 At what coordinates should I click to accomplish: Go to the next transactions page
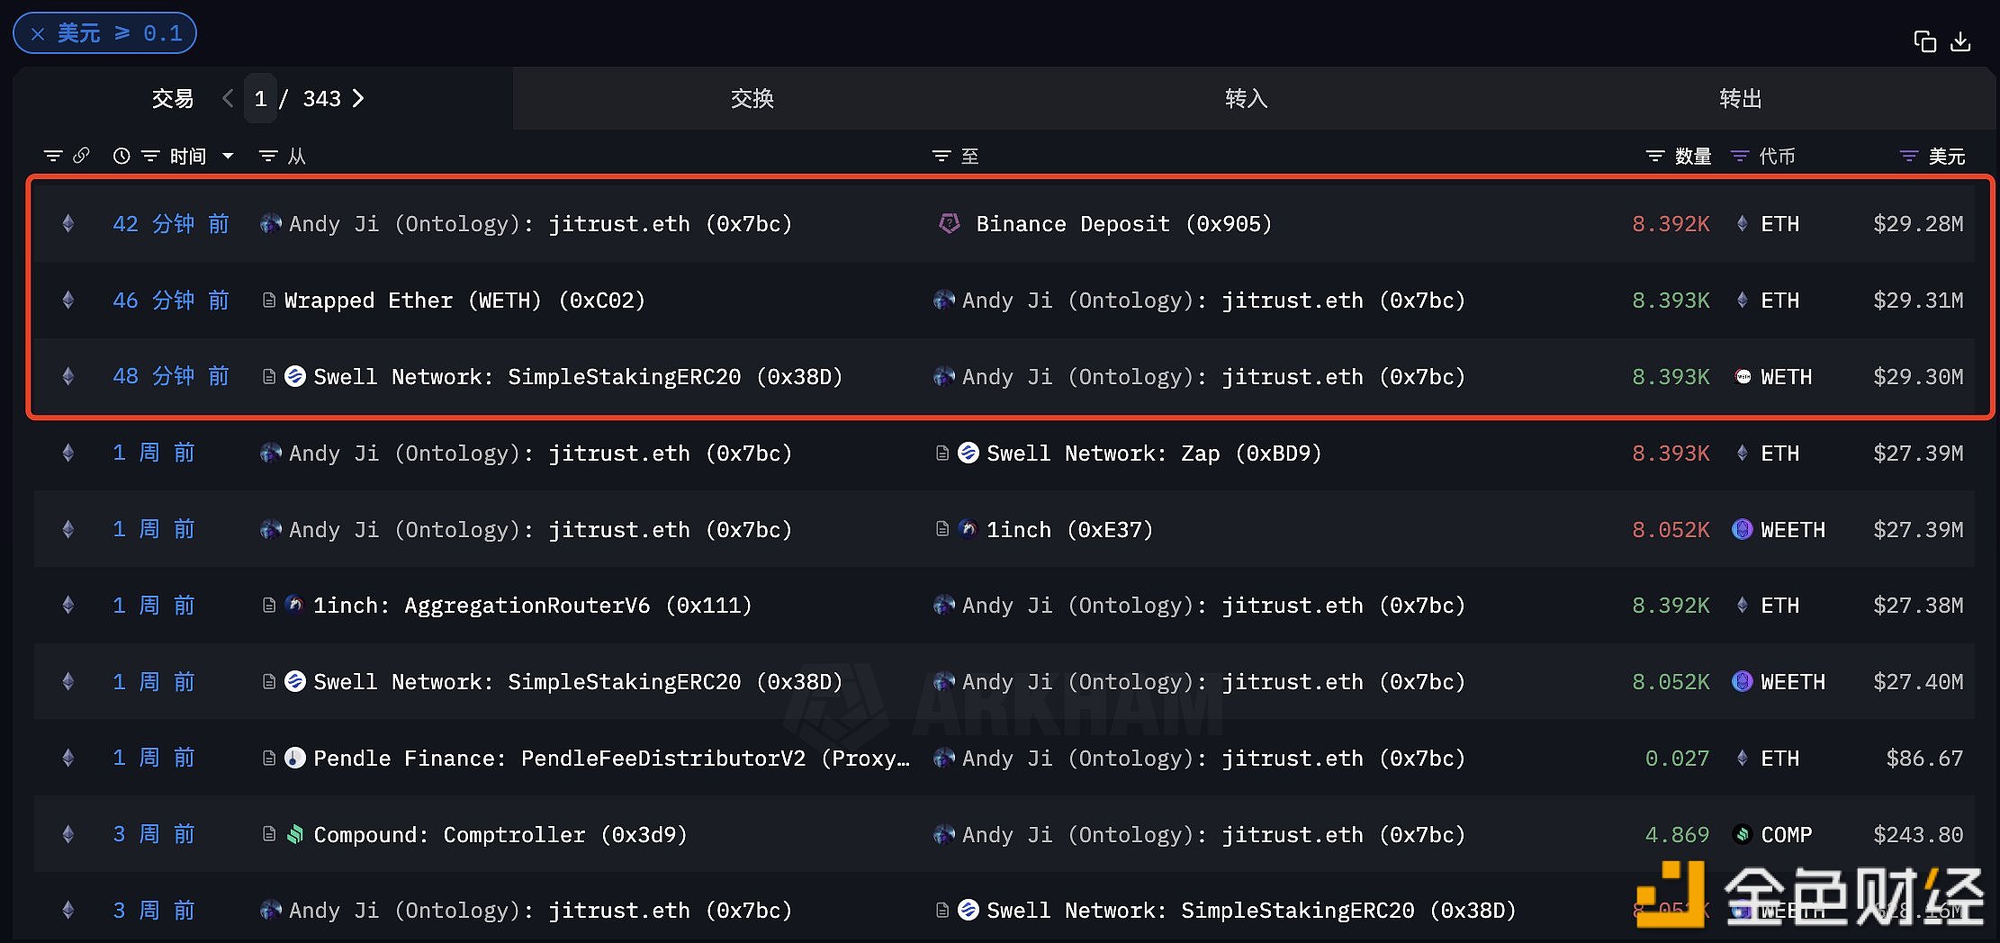(358, 98)
